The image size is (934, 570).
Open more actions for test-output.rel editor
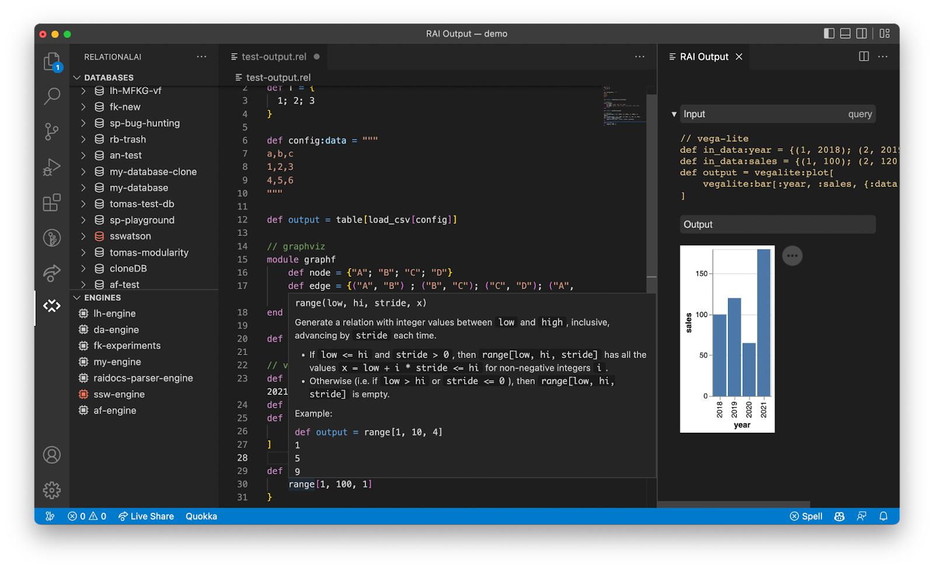point(640,57)
